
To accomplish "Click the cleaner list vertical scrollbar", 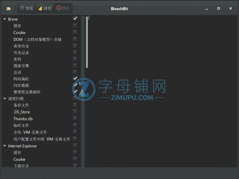I will tap(87, 42).
